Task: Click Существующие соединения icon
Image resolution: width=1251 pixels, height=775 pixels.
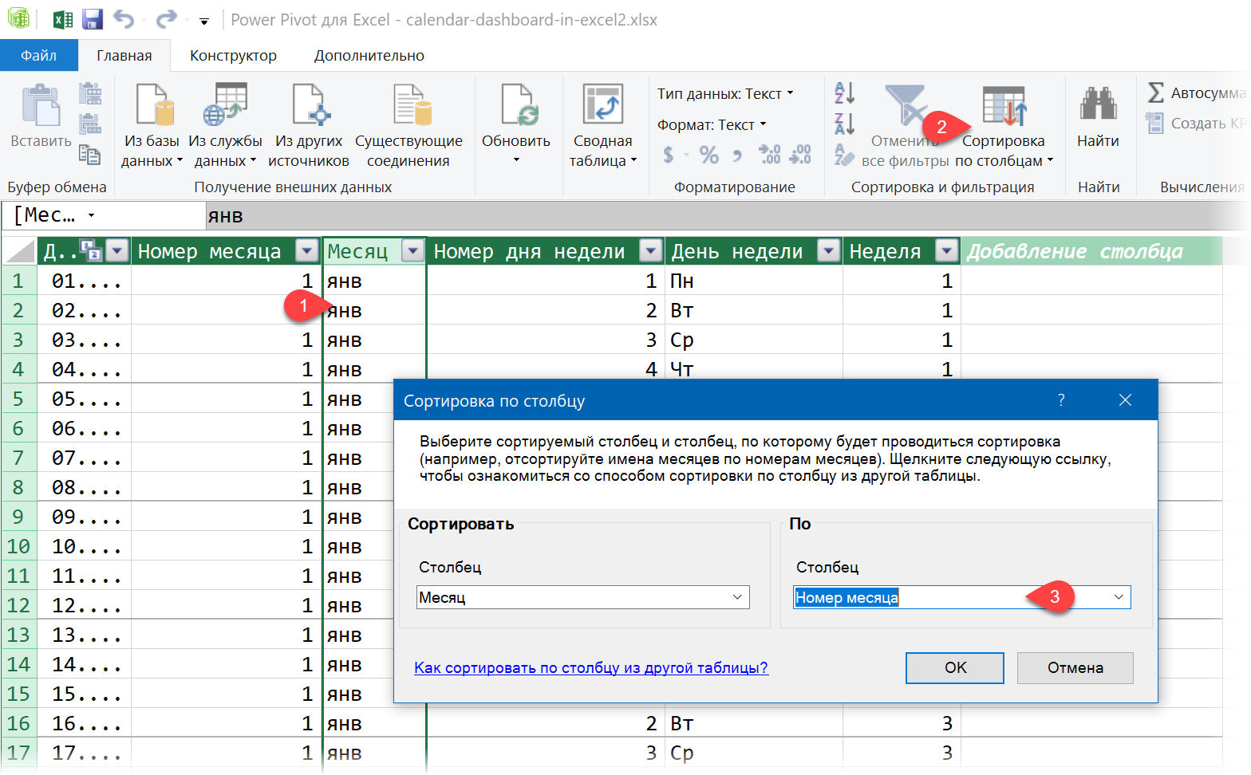Action: coord(412,104)
